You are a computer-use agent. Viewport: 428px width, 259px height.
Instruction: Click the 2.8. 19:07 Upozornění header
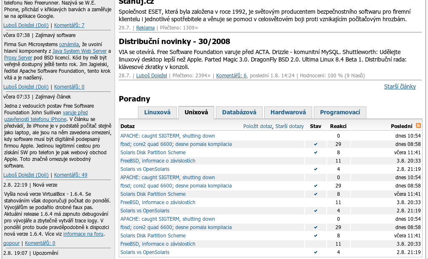(x=31, y=253)
